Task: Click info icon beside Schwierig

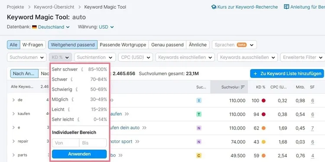Action: click(77, 89)
